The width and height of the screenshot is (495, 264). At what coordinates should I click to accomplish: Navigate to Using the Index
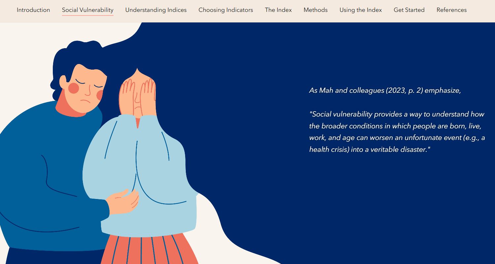pyautogui.click(x=361, y=10)
